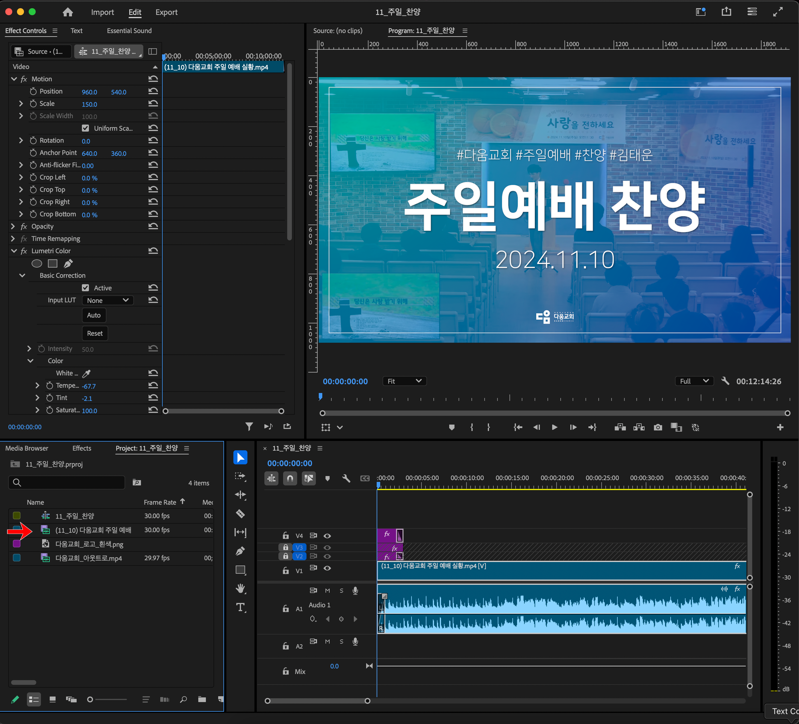Click the Home icon
The image size is (799, 724).
(68, 12)
